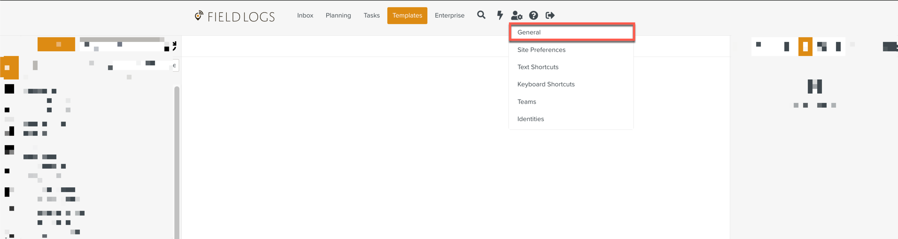
Task: Click the user settings gear icon
Action: click(517, 15)
